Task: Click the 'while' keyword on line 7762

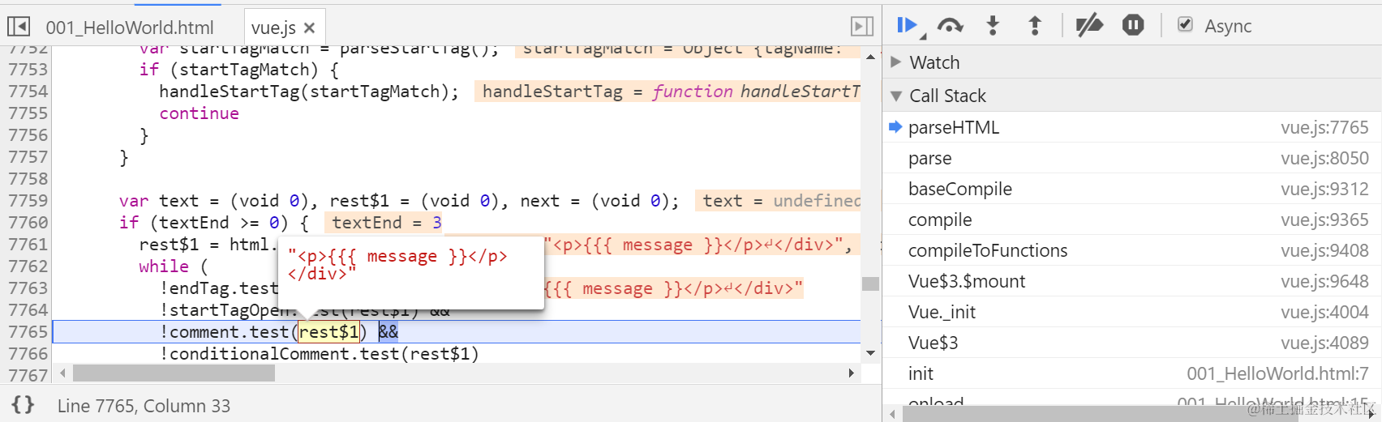Action: 164,266
